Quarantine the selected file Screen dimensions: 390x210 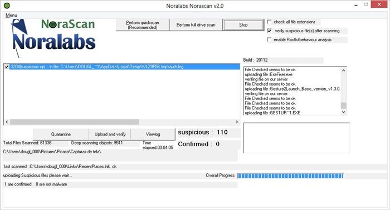click(x=61, y=134)
